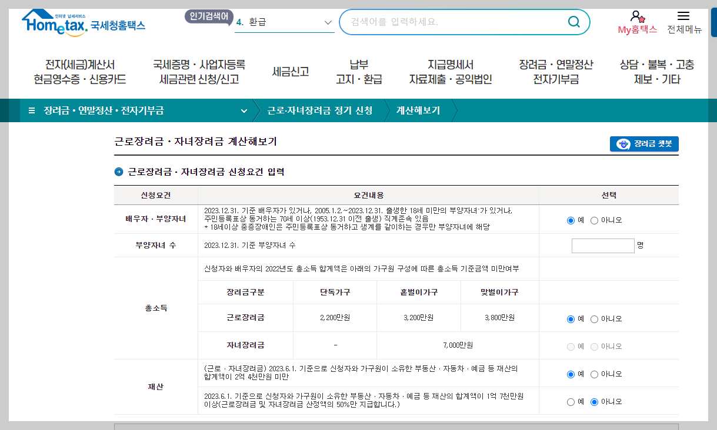Click the 부양자녀 수 input box
This screenshot has width=717, height=430.
pos(603,246)
